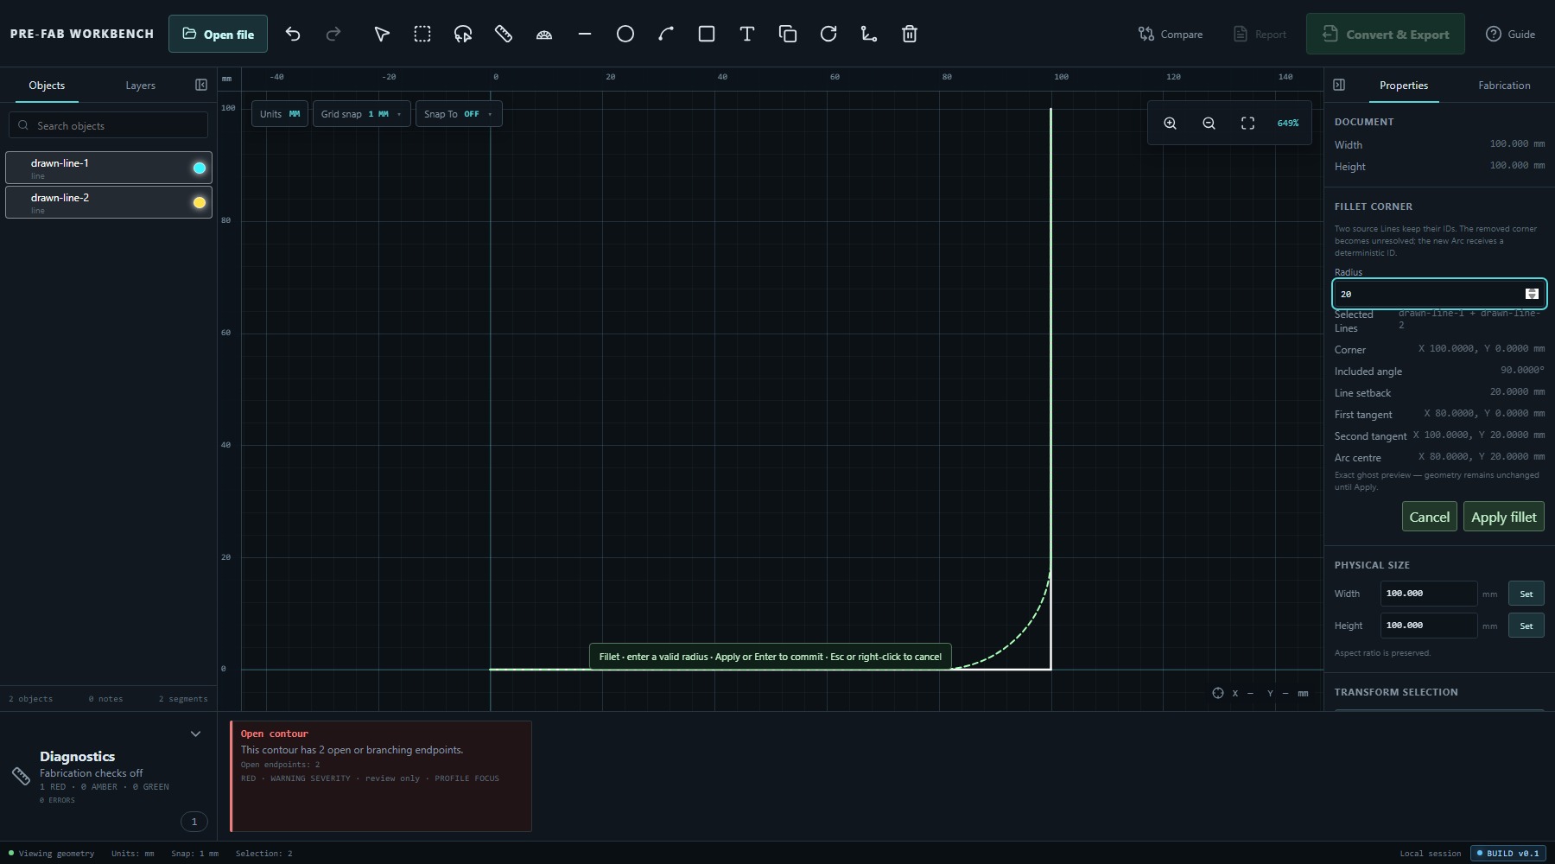Select the protractor angle tool

pos(544,34)
